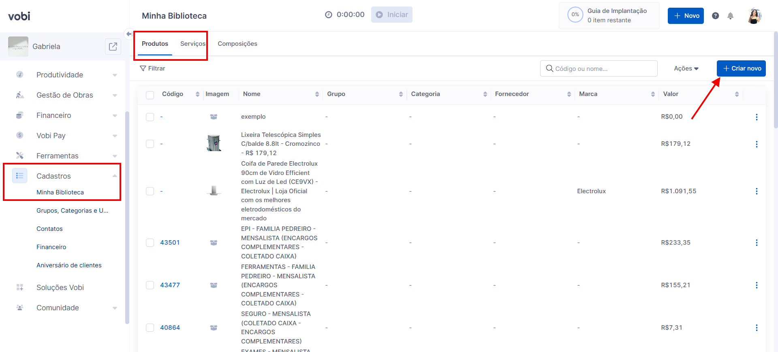Collapse the Cadastros menu arrow
This screenshot has height=352, width=778.
point(115,176)
